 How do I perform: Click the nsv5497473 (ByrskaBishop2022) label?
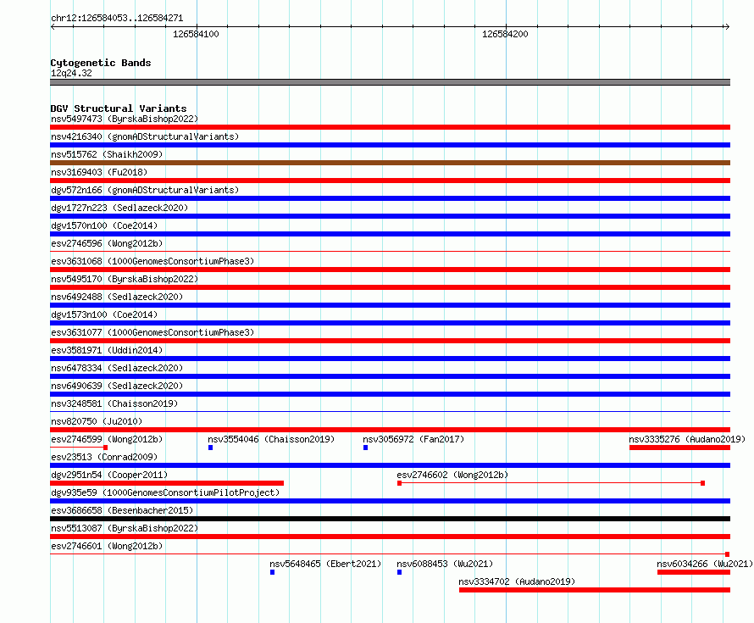coord(125,119)
